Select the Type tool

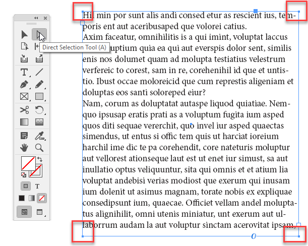coord(24,73)
